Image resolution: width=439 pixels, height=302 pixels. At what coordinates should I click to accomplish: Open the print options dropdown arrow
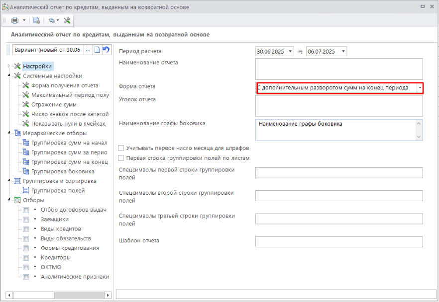(23, 20)
